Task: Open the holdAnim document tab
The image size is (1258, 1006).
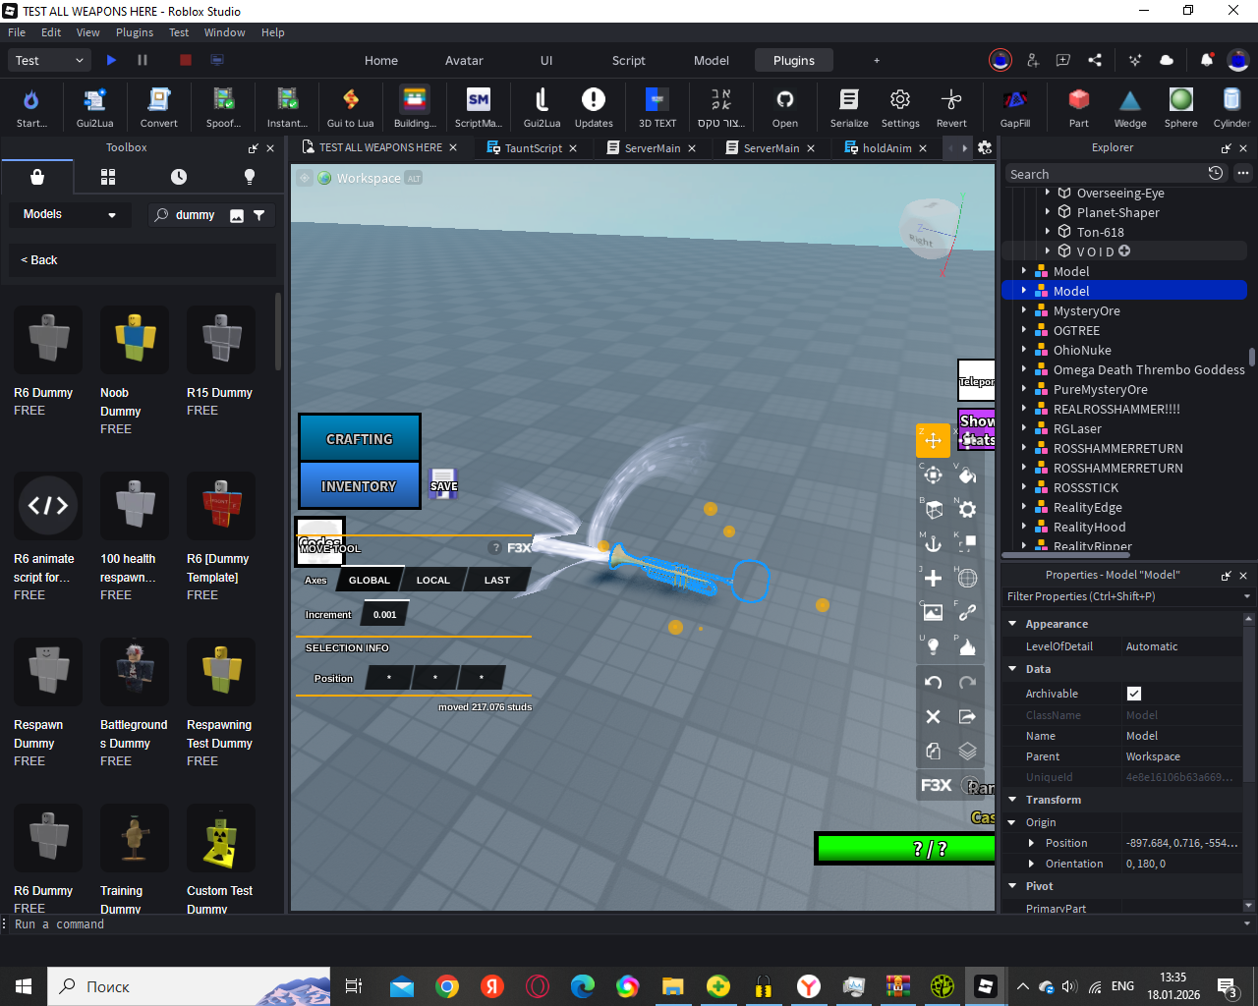Action: 886,148
